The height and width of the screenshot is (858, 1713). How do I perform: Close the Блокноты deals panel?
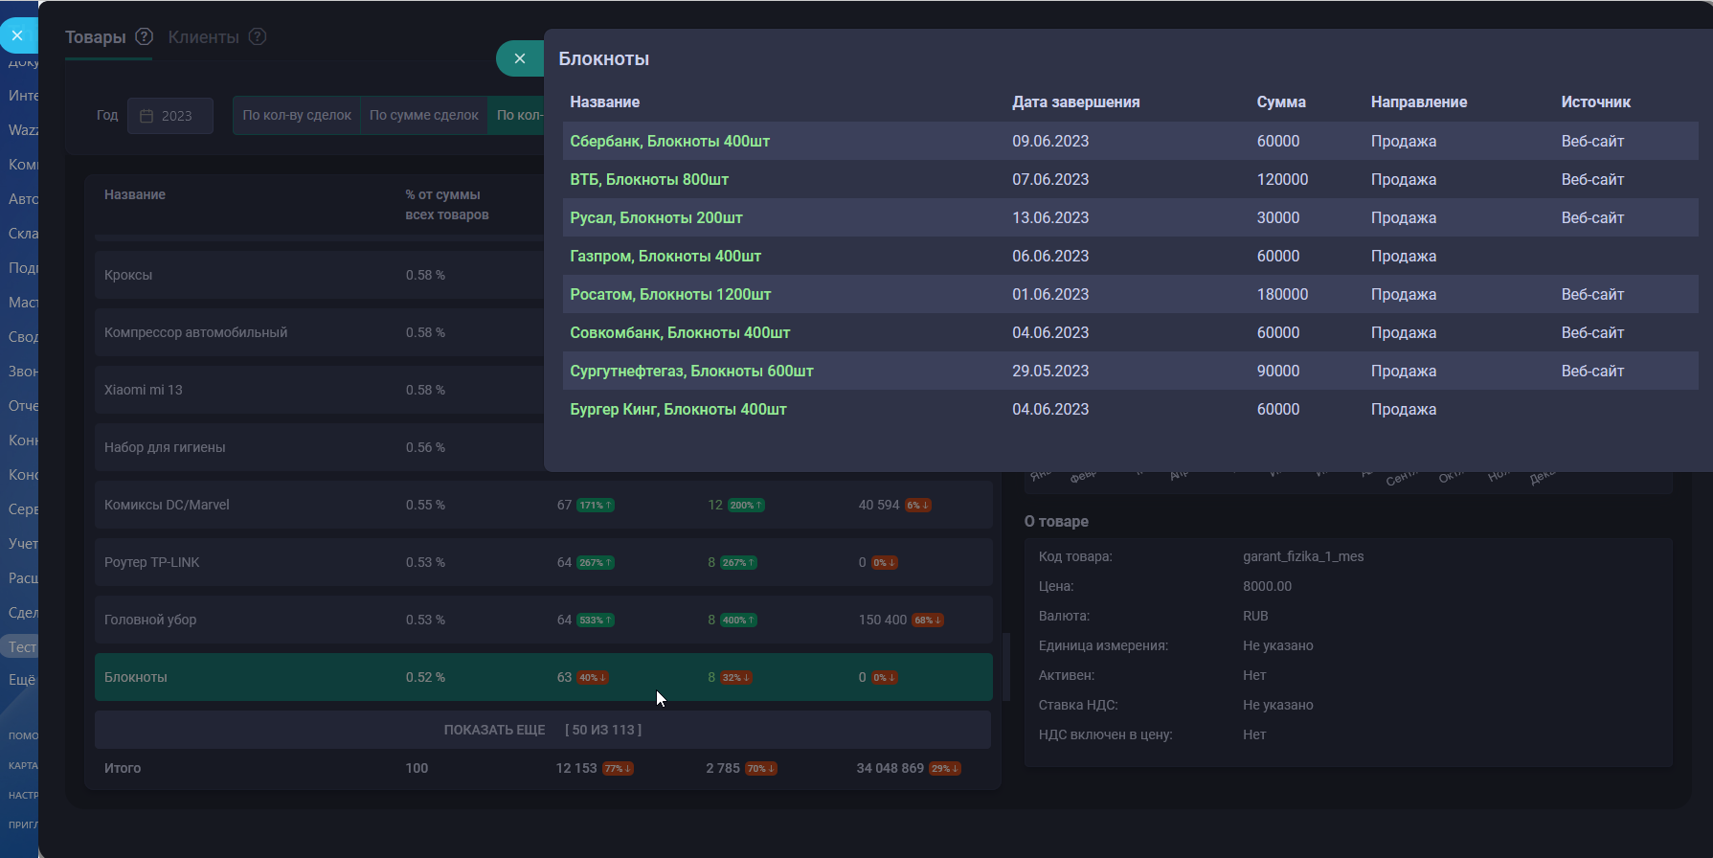coord(520,58)
